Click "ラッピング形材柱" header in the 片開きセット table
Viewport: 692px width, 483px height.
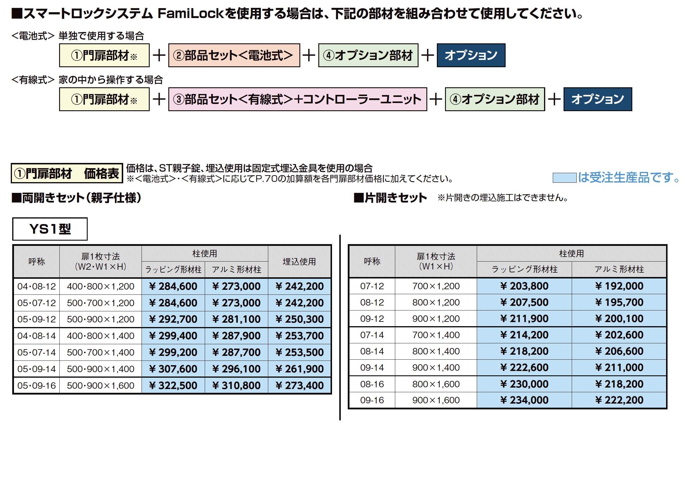524,269
